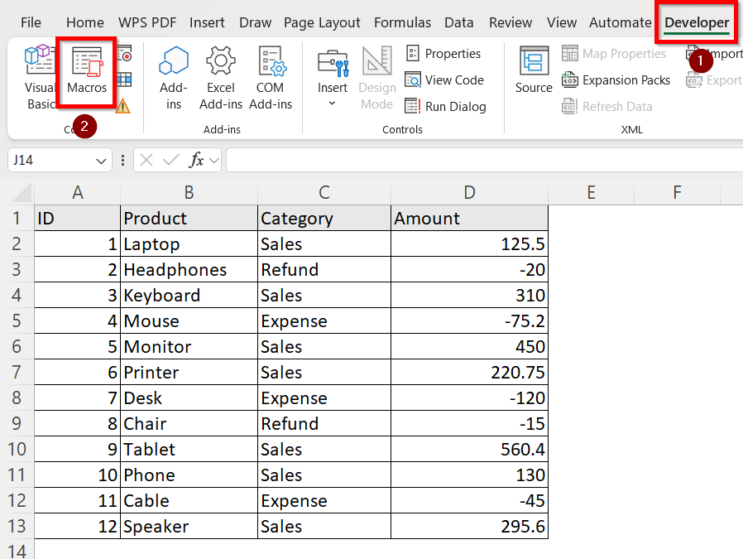Switch to the Home tab
This screenshot has height=559, width=743.
pos(85,22)
